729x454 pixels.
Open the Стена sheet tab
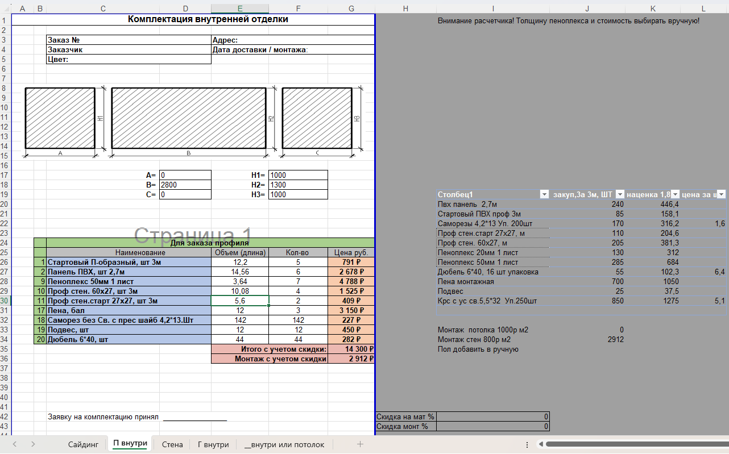tap(172, 444)
